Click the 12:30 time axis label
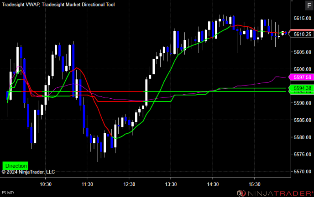Image resolution: width=314 pixels, height=197 pixels. (x=129, y=184)
